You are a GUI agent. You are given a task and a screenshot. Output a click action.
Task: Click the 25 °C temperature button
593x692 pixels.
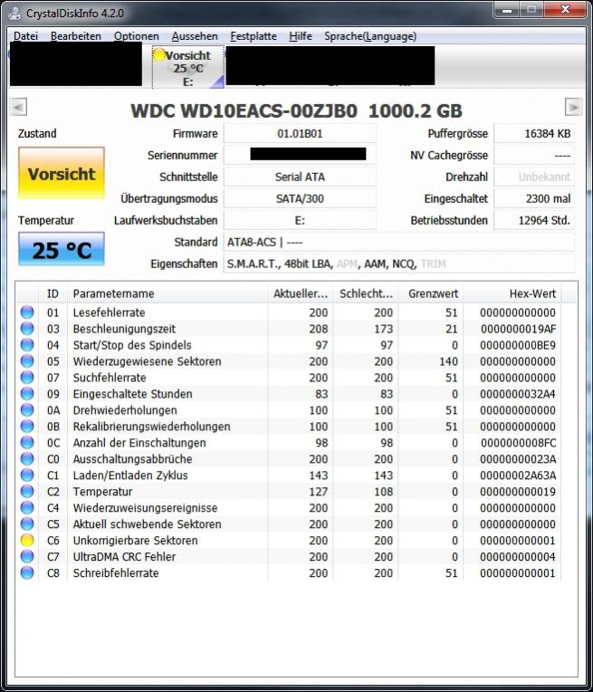[62, 249]
